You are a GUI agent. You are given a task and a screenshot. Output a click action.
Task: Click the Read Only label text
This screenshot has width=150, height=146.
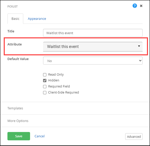pyautogui.click(x=56, y=75)
